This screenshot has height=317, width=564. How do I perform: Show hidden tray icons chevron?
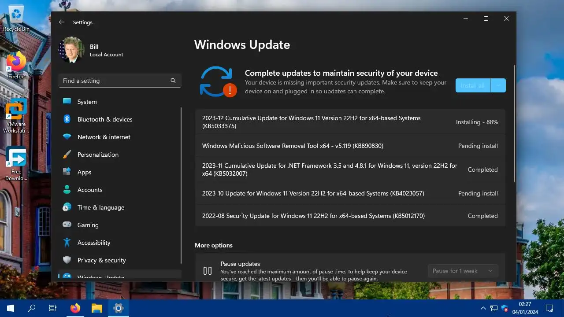click(483, 308)
